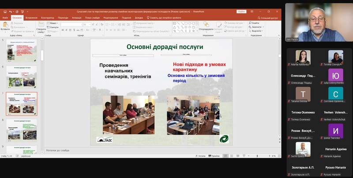
Task: Click Fit slide to window icon
Action: (279, 156)
